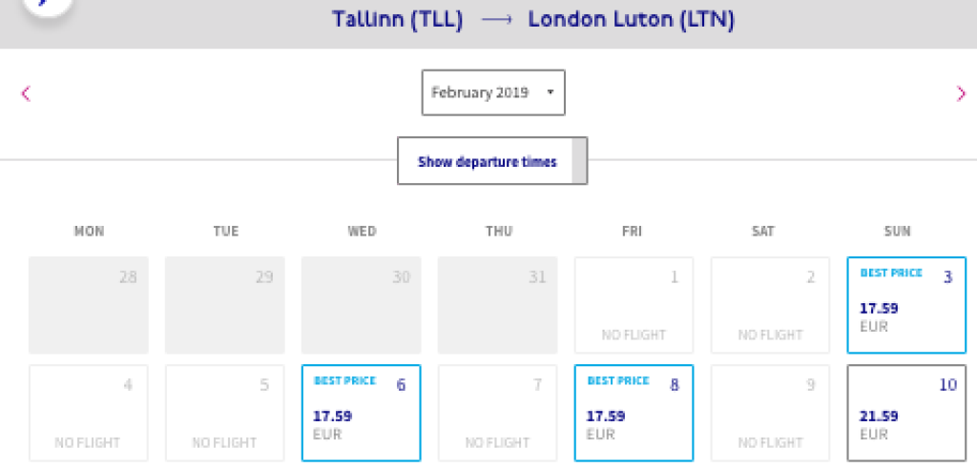The image size is (977, 468).
Task: Select February 3 best price flight
Action: coord(906,306)
